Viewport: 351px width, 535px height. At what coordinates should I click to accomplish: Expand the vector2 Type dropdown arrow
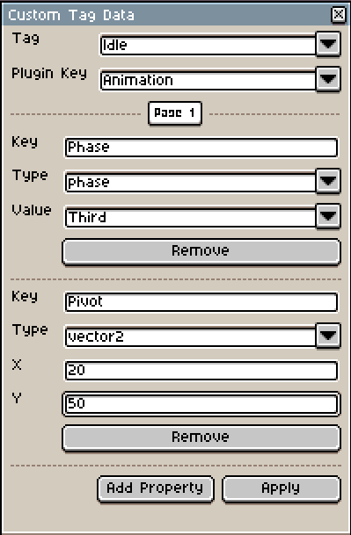(328, 336)
